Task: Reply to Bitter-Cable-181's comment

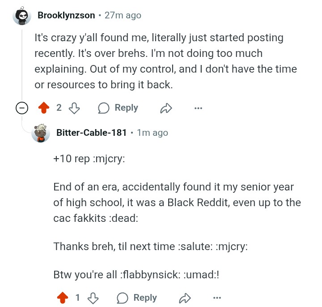Action: click(137, 298)
